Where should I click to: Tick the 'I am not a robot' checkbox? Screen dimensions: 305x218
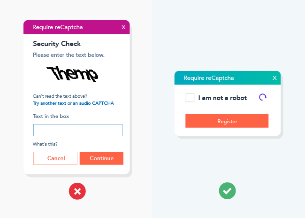190,98
